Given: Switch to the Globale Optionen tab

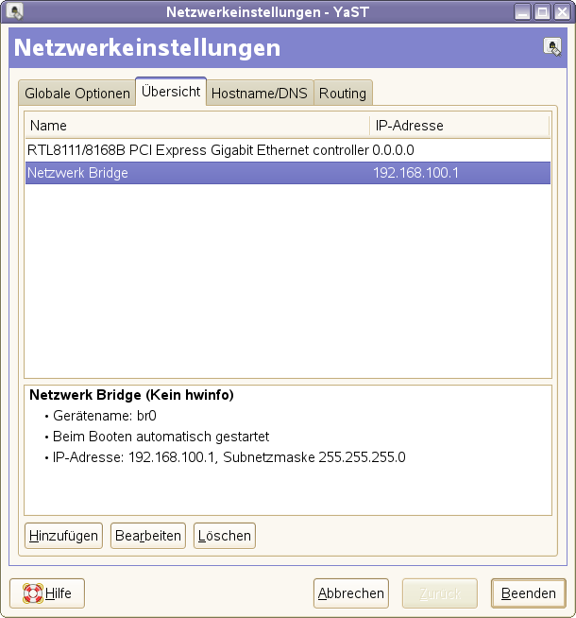Looking at the screenshot, I should tap(77, 94).
